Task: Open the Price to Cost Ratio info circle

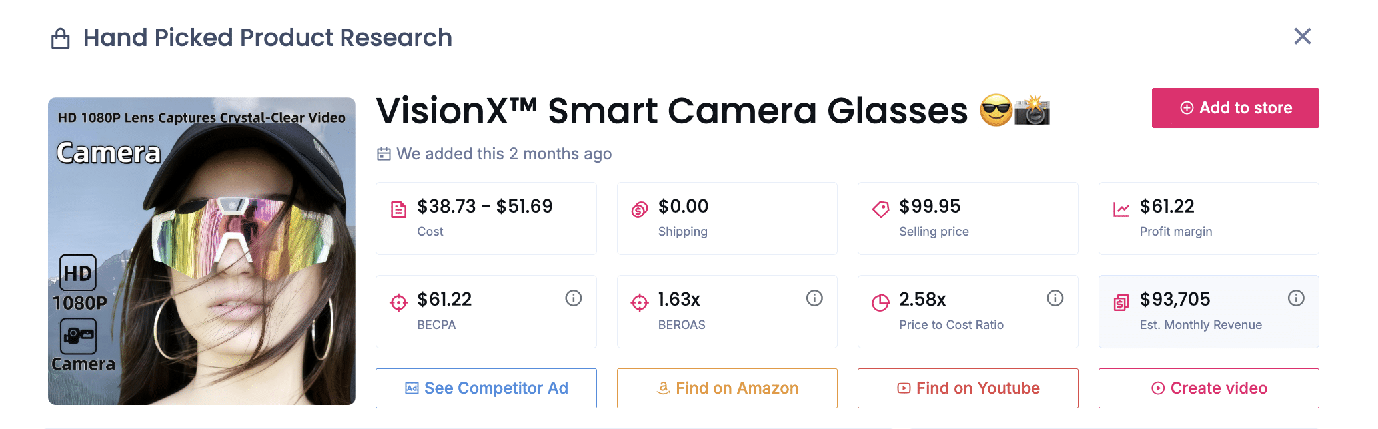Action: (1055, 299)
